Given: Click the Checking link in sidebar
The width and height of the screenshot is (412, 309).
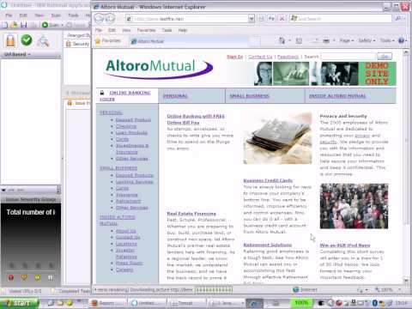Looking at the screenshot, I should (126, 126).
